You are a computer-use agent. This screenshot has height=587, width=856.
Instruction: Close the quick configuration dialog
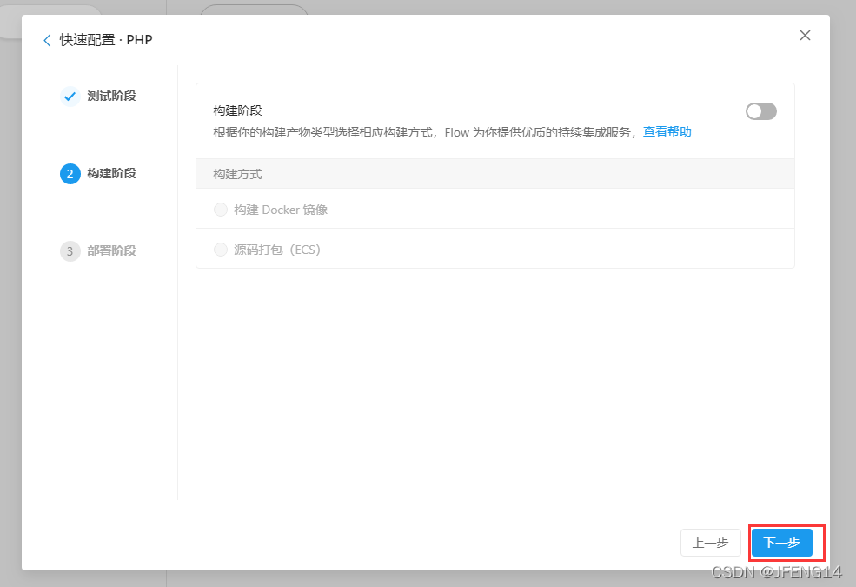(x=805, y=36)
